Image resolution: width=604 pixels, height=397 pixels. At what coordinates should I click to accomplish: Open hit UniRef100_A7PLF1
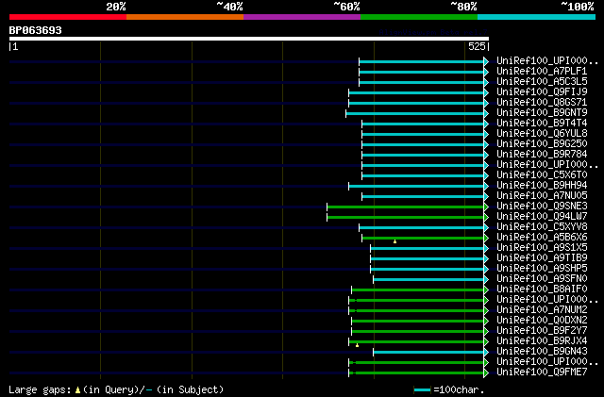pyautogui.click(x=542, y=72)
